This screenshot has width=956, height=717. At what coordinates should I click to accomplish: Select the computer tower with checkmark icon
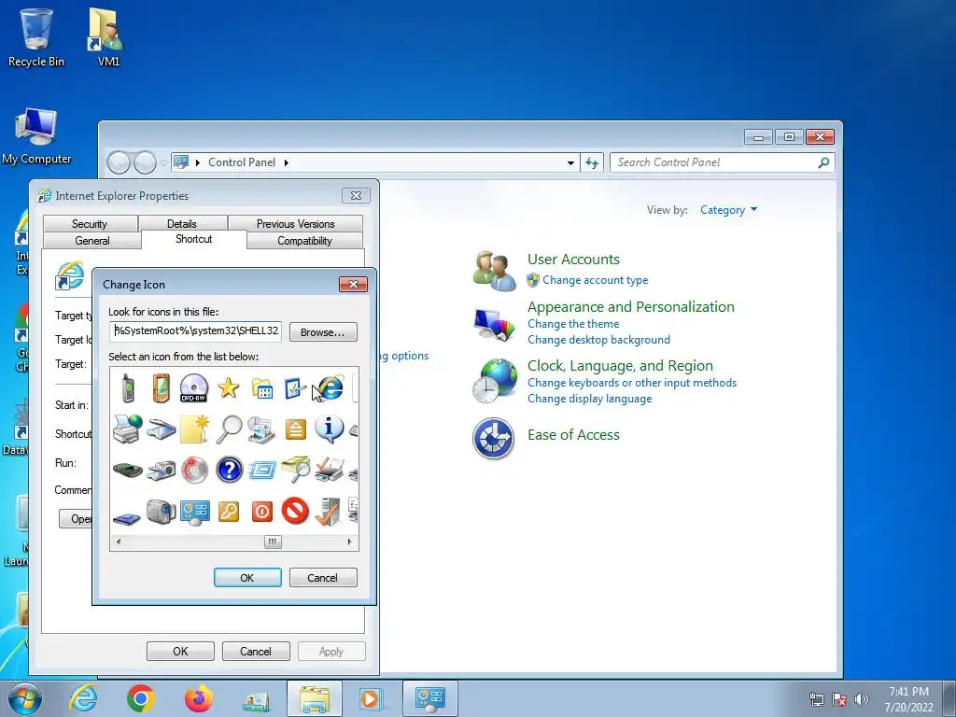tap(330, 511)
